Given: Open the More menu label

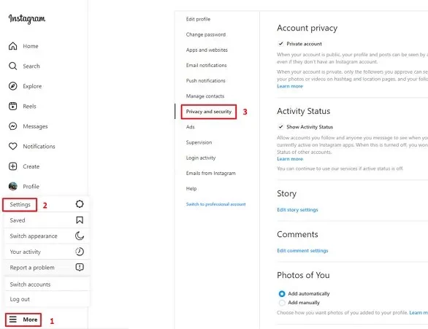Looking at the screenshot, I should [30, 320].
